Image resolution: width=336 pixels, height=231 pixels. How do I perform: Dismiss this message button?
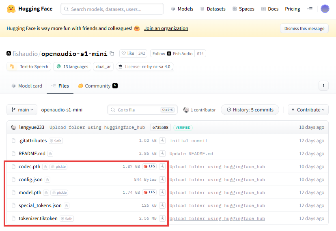tap(304, 28)
